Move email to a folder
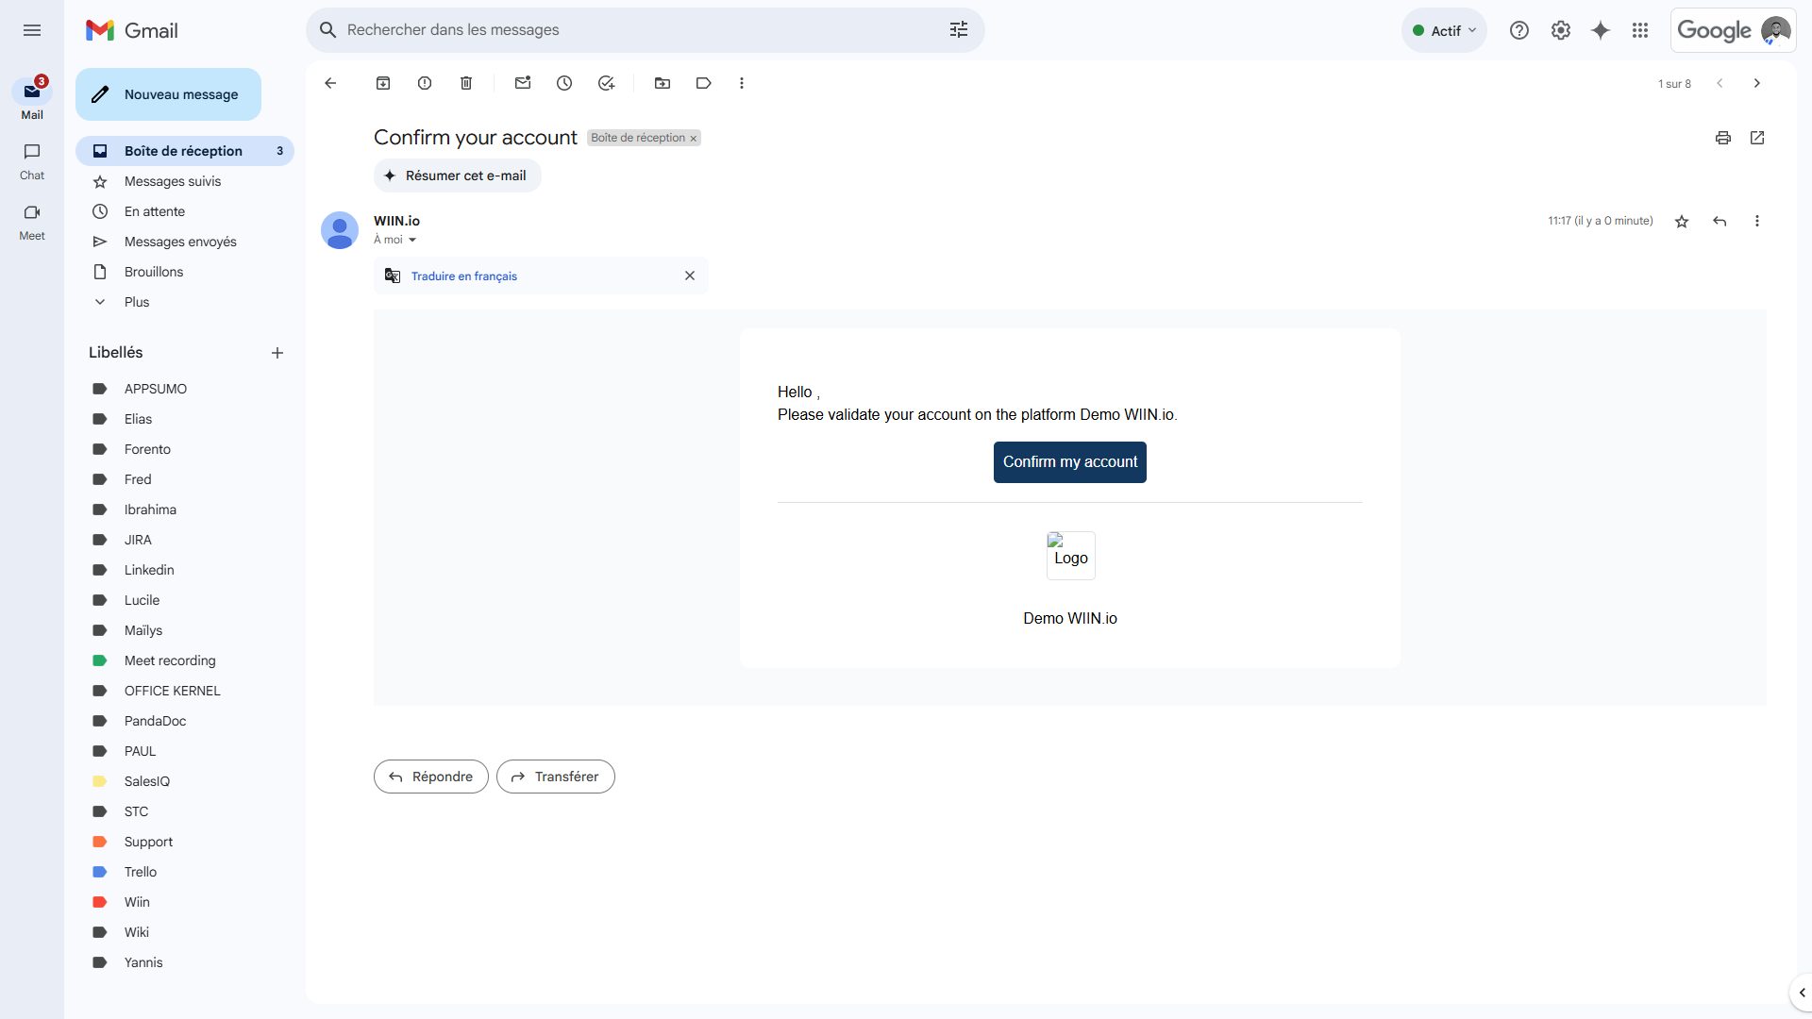Viewport: 1812px width, 1019px height. [x=663, y=83]
